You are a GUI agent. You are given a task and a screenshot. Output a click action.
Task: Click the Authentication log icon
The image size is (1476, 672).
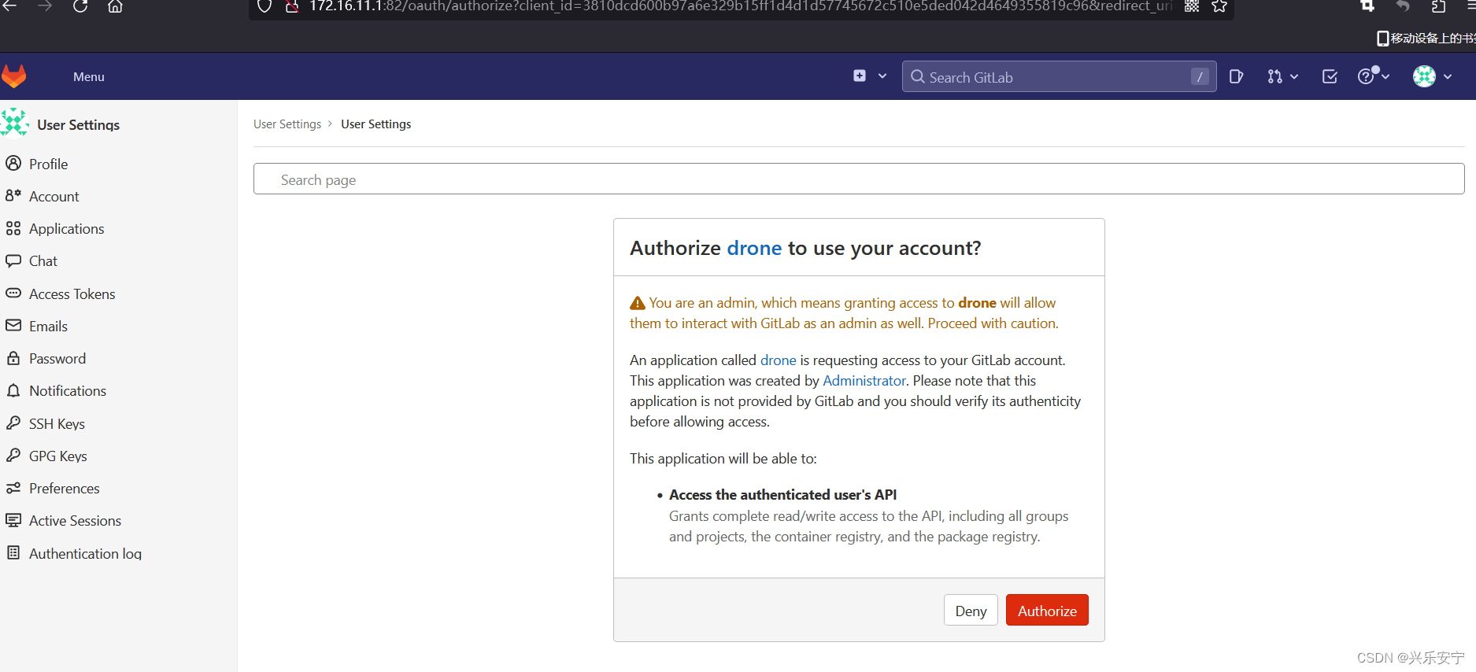(13, 552)
